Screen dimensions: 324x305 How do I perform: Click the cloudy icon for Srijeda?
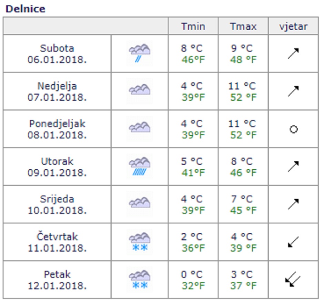click(x=139, y=203)
